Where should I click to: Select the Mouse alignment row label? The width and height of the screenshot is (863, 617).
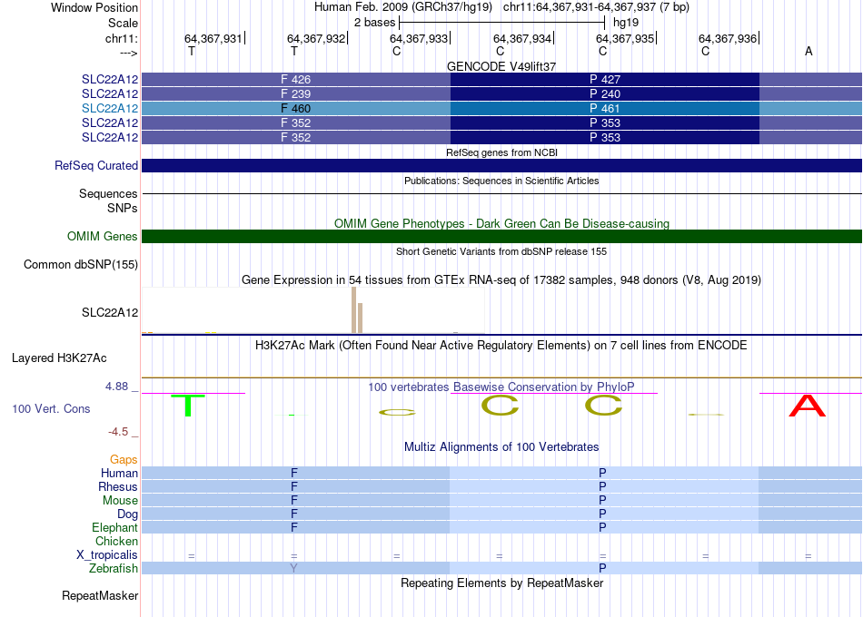pos(120,501)
